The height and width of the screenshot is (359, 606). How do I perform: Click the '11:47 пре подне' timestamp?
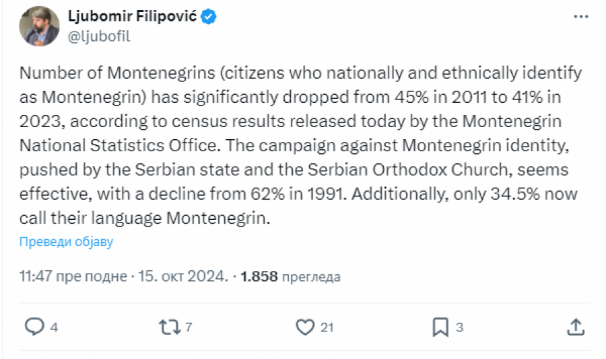pyautogui.click(x=73, y=276)
